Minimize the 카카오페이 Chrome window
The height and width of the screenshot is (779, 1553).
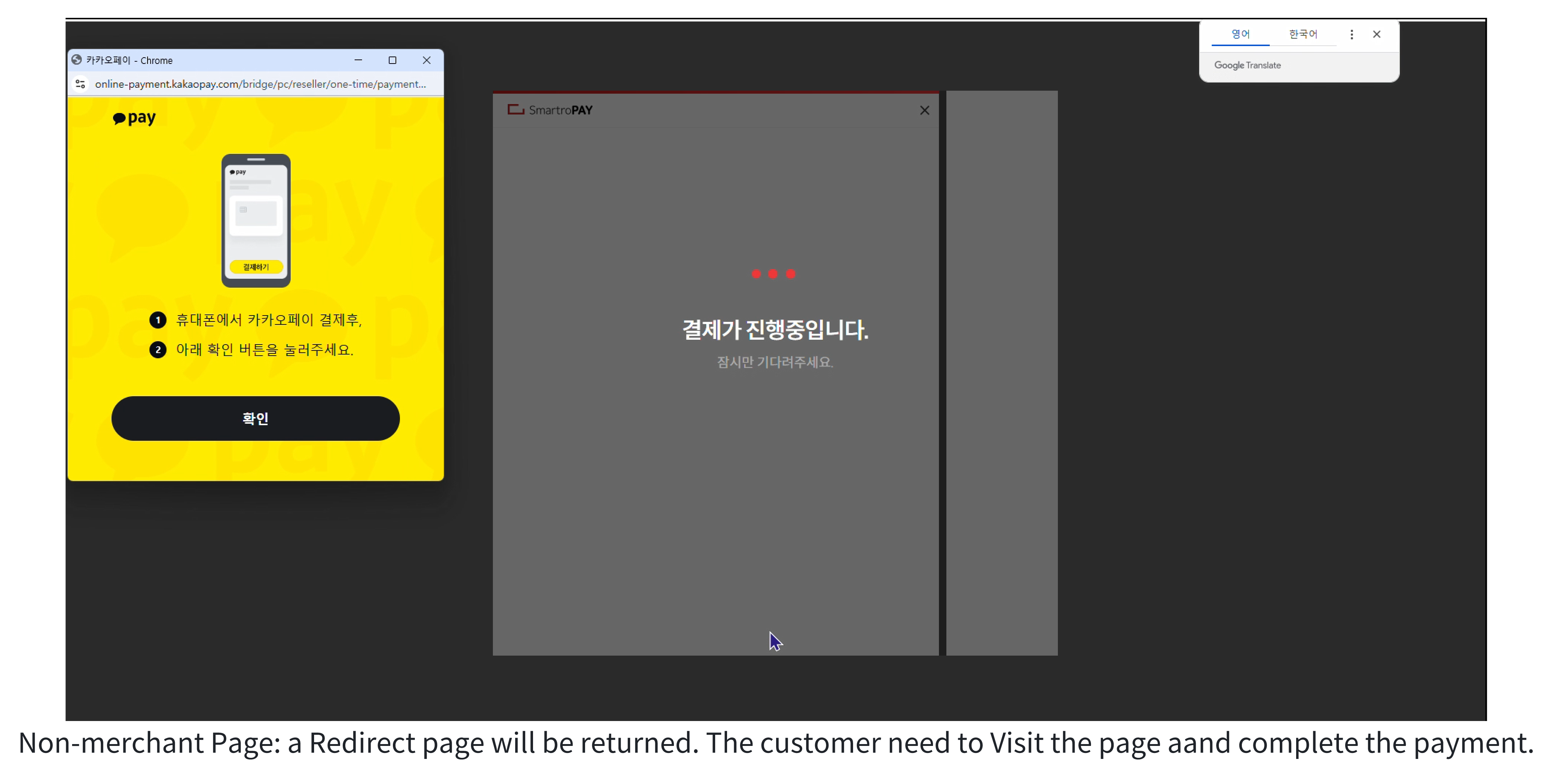358,60
